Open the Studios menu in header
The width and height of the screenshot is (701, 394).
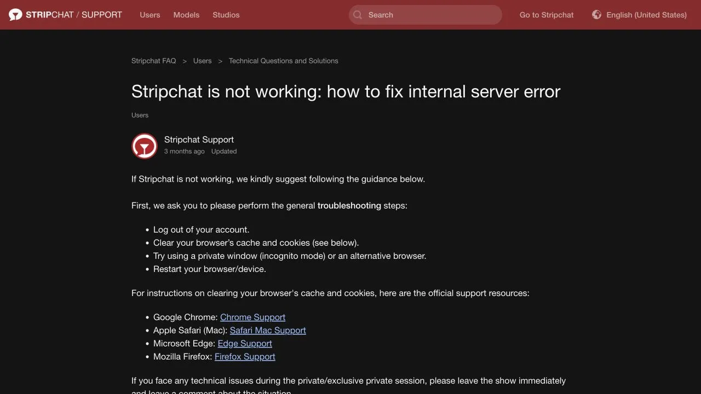point(226,15)
